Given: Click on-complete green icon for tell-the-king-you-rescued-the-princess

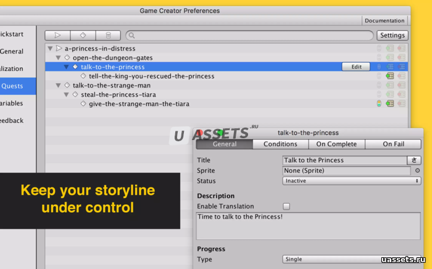Looking at the screenshot, I should [x=390, y=76].
